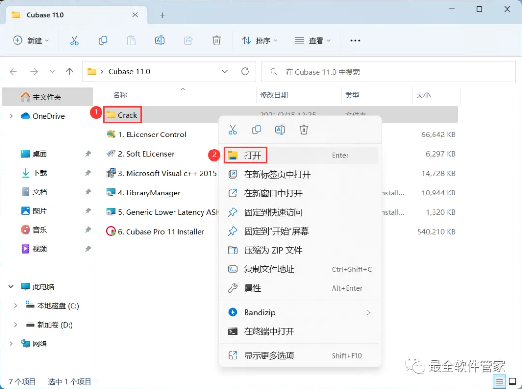Go up one folder level arrow
522x389 pixels.
point(69,71)
